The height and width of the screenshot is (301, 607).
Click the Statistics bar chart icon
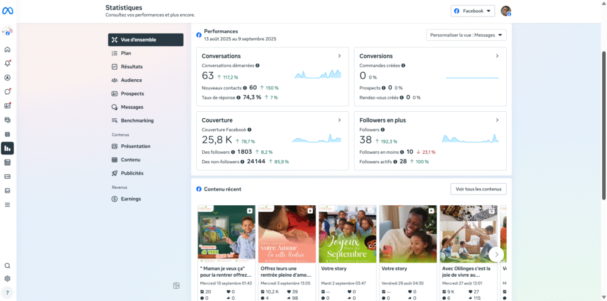(8, 148)
